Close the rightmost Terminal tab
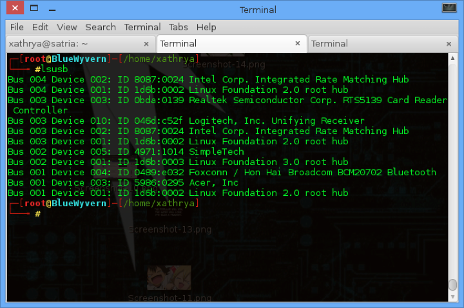Viewport: 464px width, 308px height. pyautogui.click(x=449, y=44)
